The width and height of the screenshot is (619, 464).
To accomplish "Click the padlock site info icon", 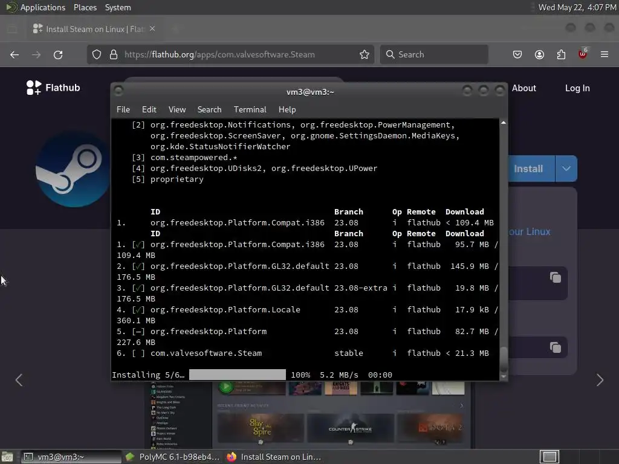I will click(114, 54).
